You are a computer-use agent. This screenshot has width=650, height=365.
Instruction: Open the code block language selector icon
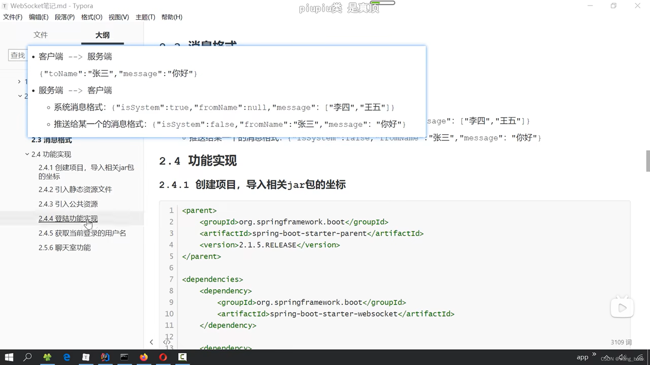coord(167,342)
